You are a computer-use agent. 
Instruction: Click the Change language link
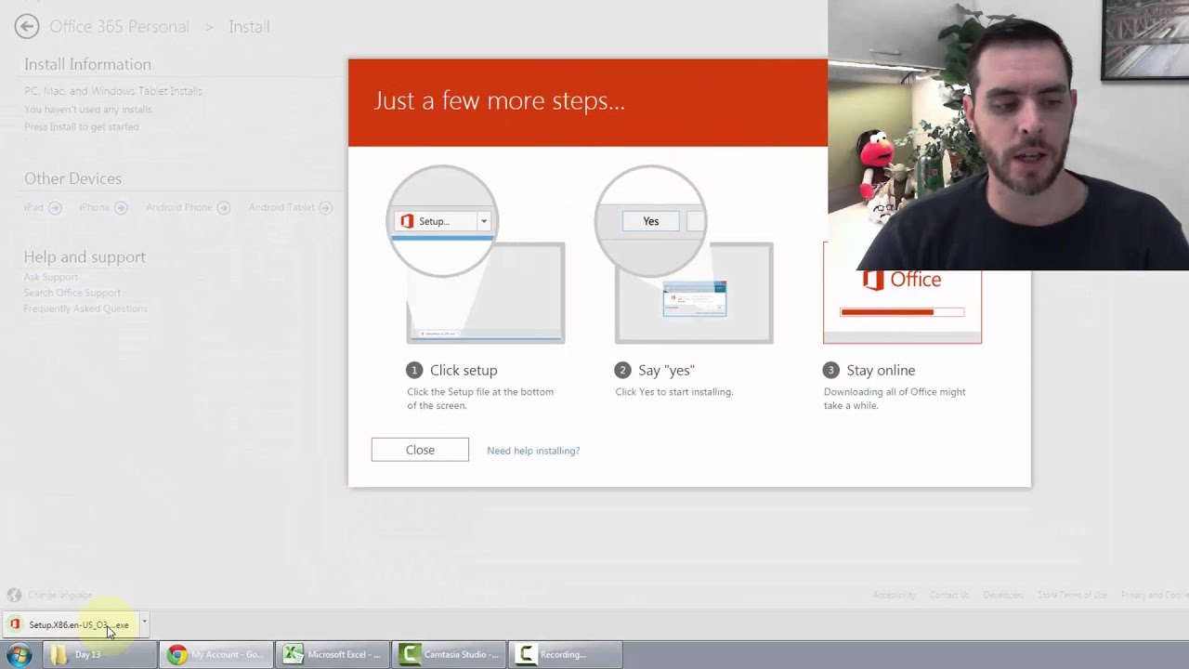[59, 595]
